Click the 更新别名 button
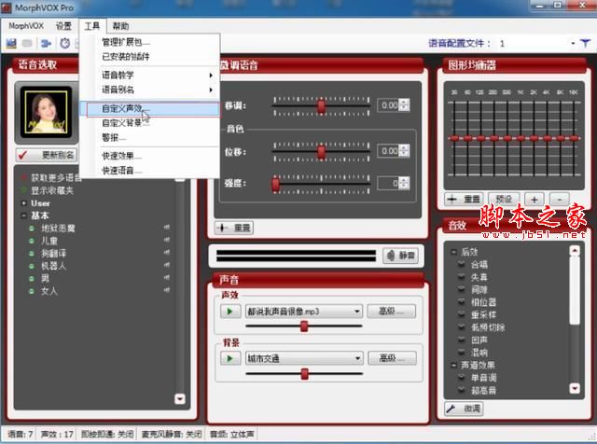 tap(46, 155)
